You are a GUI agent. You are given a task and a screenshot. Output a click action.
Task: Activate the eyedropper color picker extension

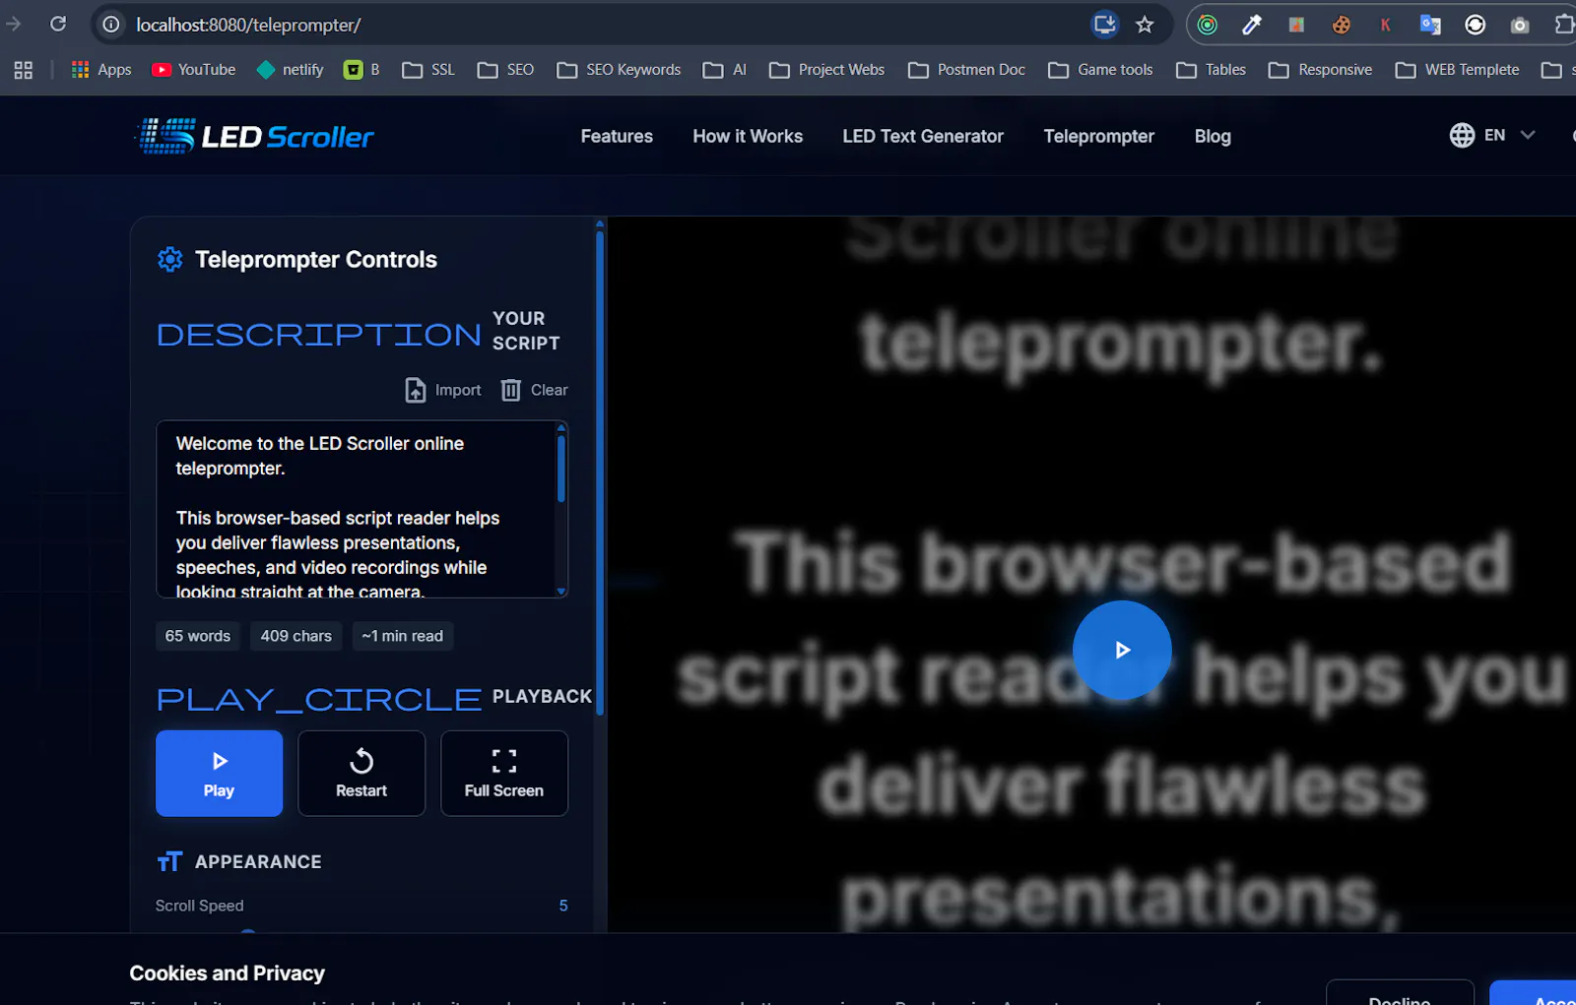click(1252, 25)
